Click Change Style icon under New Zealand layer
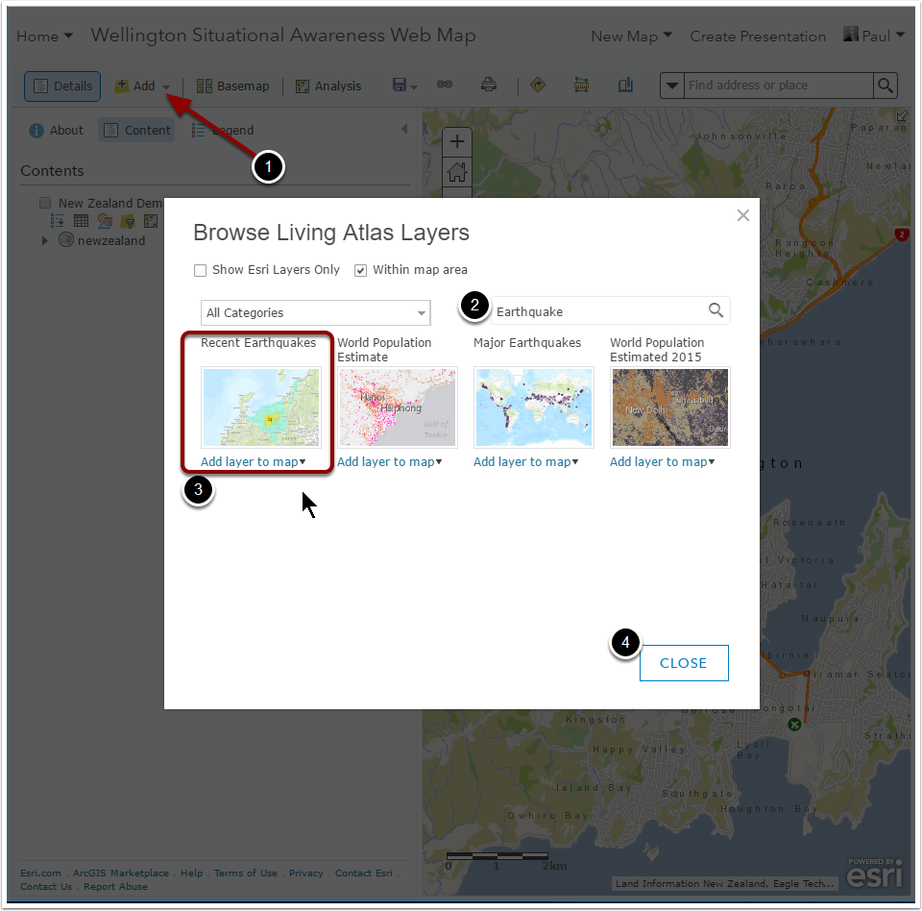 [105, 221]
